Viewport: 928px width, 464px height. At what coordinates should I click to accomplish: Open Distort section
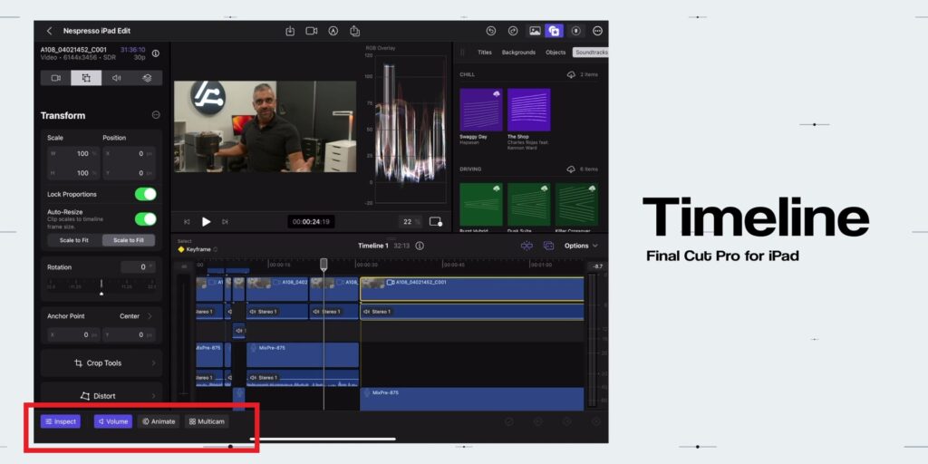tap(101, 396)
